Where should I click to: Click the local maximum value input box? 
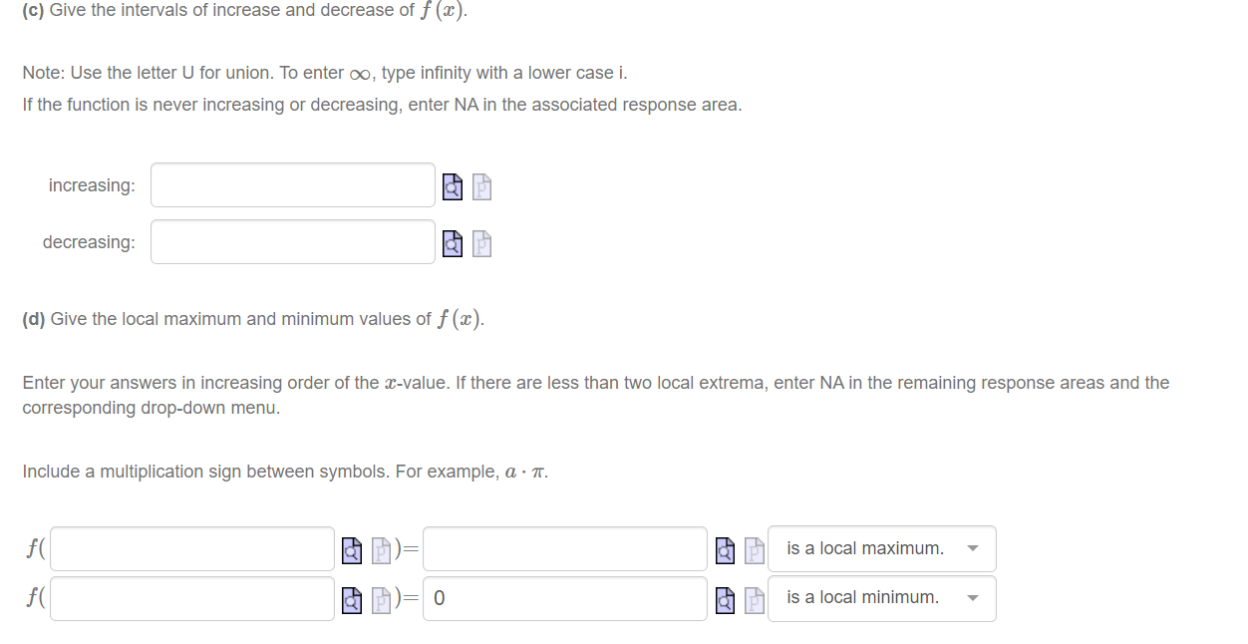click(563, 548)
